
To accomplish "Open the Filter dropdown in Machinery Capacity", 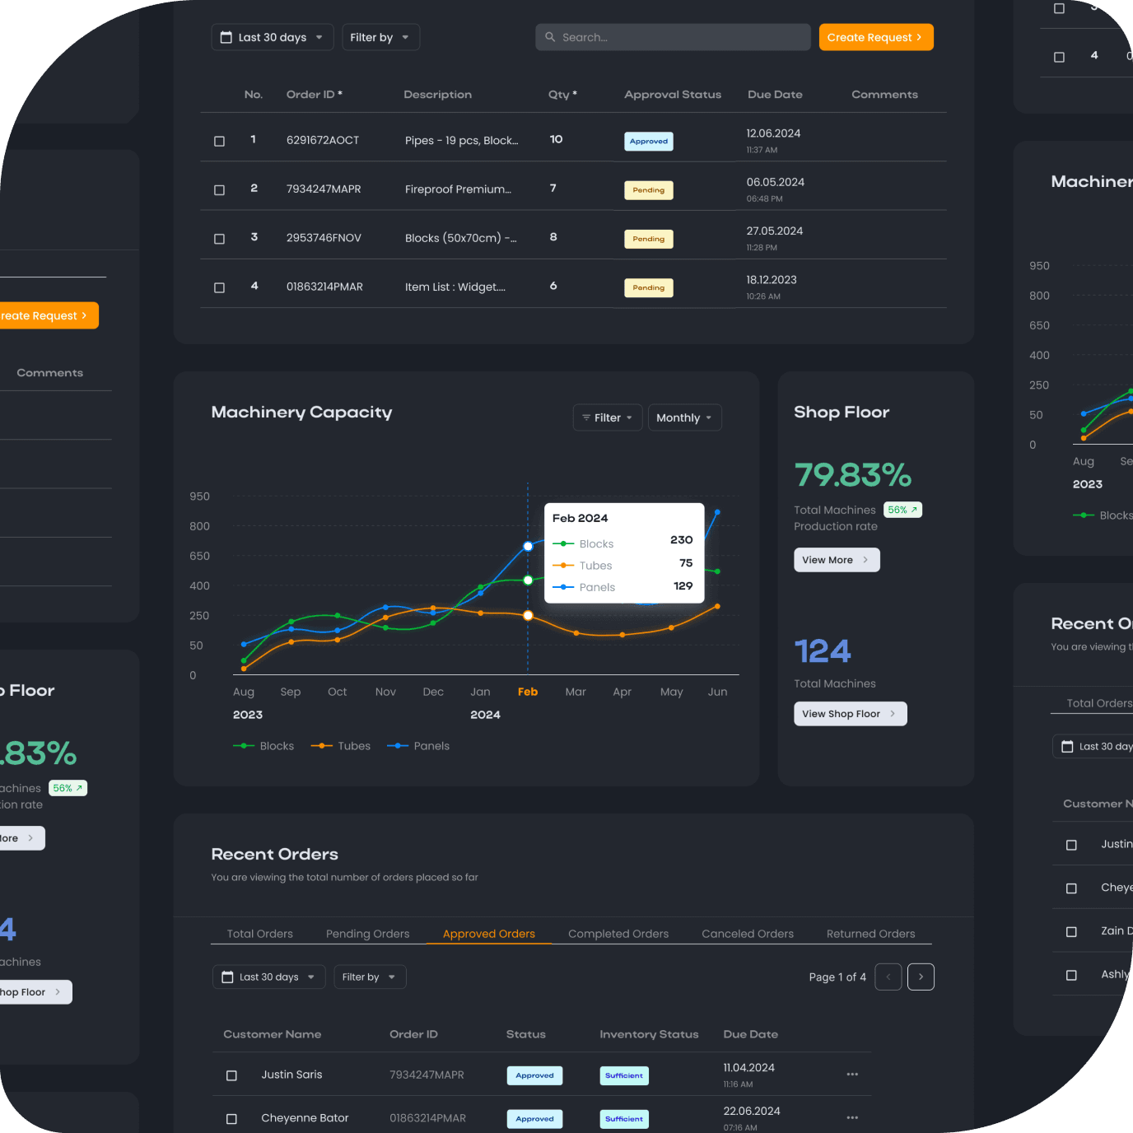I will tap(608, 417).
